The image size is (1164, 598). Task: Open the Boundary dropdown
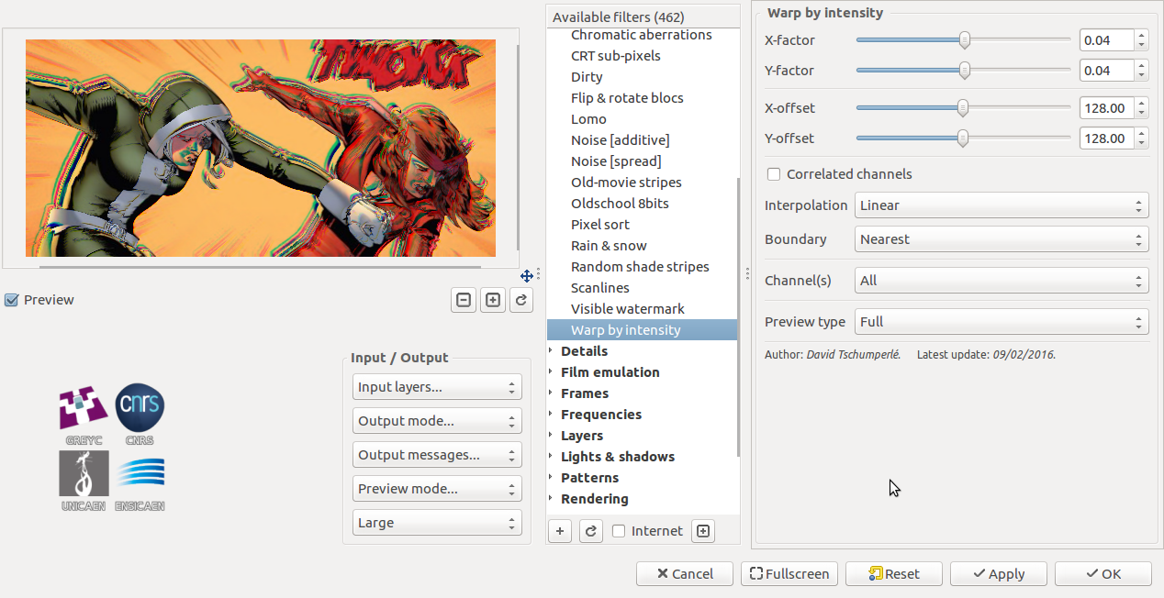point(1002,239)
